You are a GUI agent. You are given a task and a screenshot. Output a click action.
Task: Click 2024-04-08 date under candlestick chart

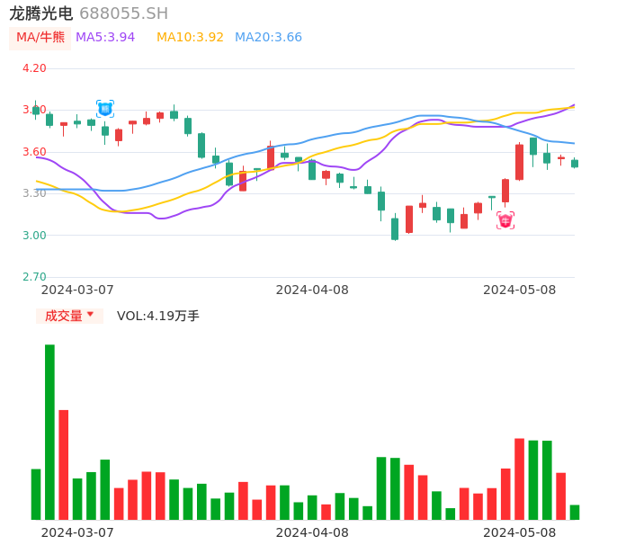pyautogui.click(x=312, y=290)
